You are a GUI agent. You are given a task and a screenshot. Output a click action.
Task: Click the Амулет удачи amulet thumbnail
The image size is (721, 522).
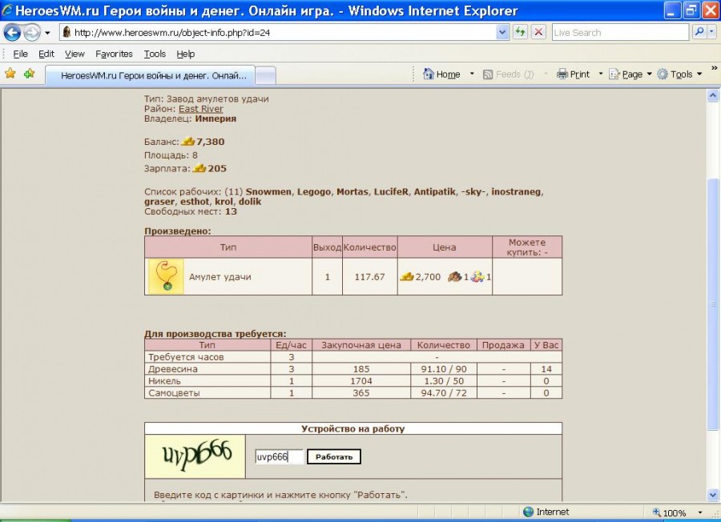(166, 276)
